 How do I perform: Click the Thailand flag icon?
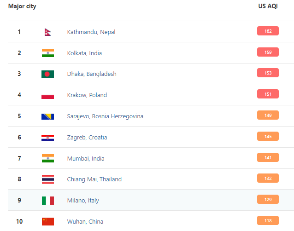point(47,179)
